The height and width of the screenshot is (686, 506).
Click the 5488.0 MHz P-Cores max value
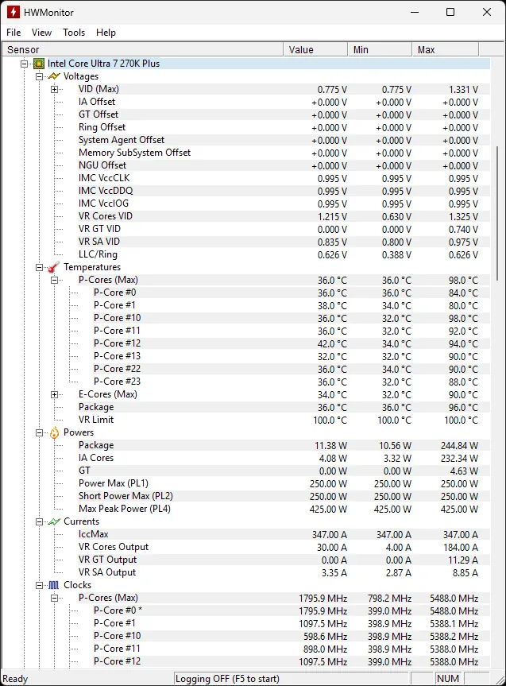(x=454, y=599)
